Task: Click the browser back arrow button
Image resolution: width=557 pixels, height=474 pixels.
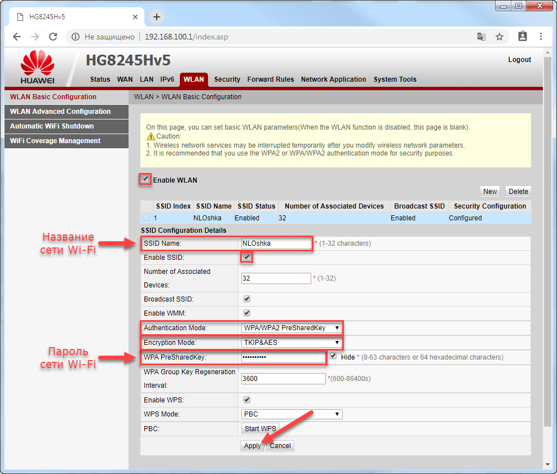Action: (x=17, y=37)
